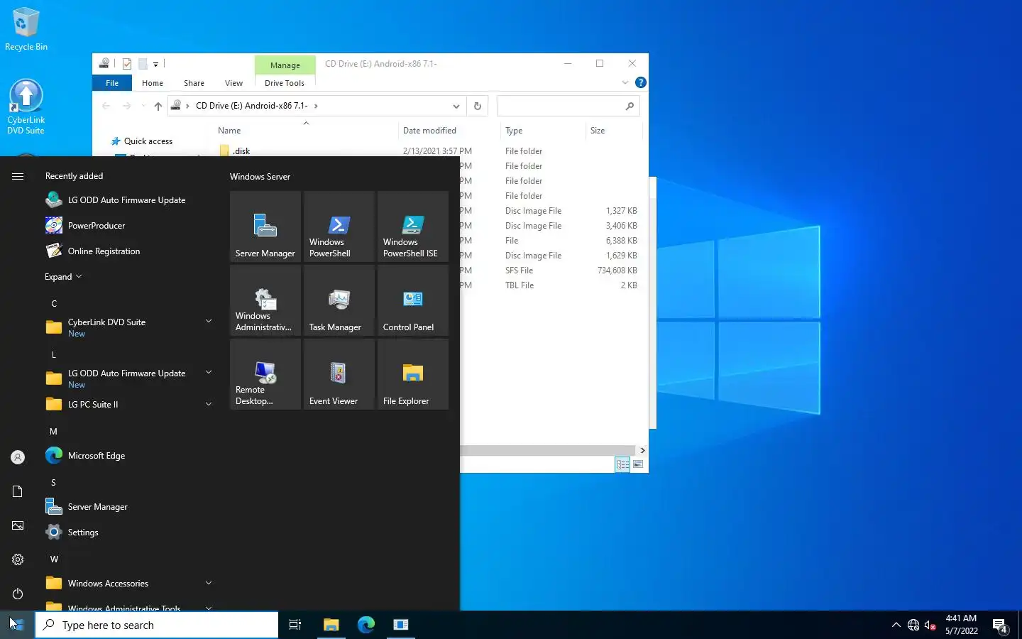Open the Server Manager tile
Screen dimensions: 1022x639
(x=265, y=226)
